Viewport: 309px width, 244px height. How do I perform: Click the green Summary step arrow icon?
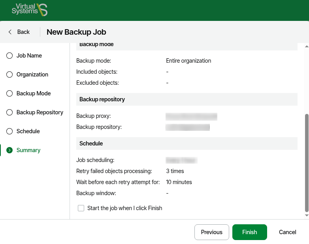pos(9,150)
